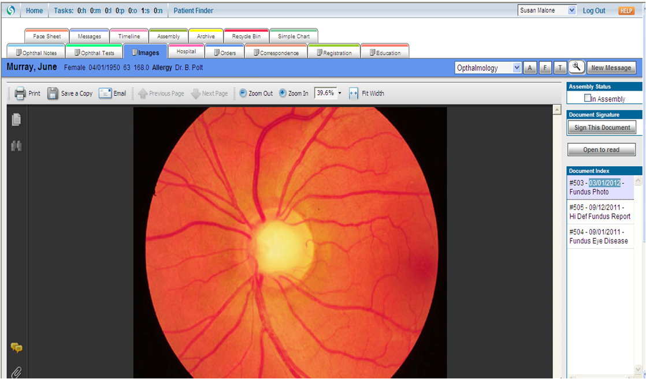The width and height of the screenshot is (646, 379).
Task: Open the Timeline tab
Action: [x=129, y=36]
